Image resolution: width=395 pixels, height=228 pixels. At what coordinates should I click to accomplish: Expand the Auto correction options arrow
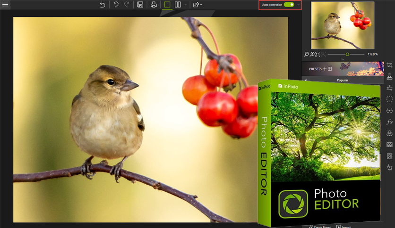click(298, 5)
